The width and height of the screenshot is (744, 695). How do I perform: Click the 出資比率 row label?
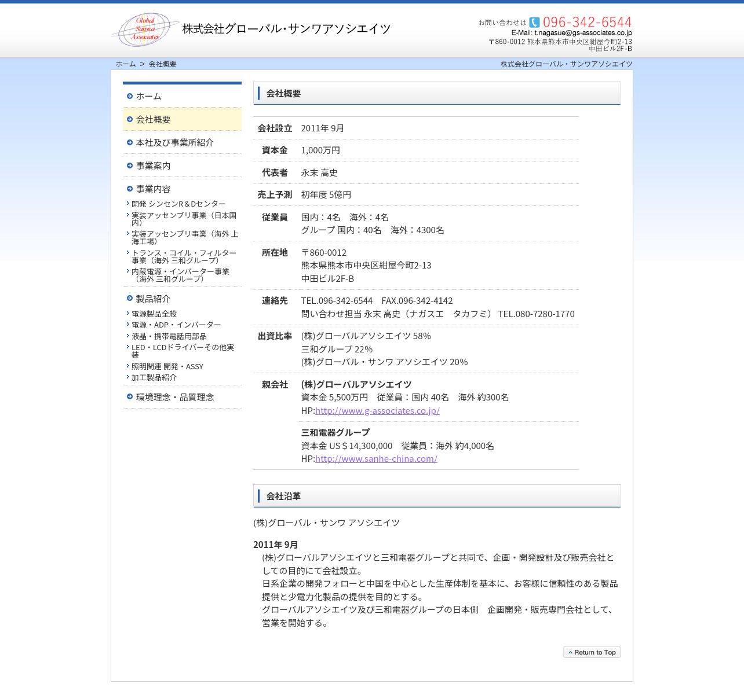click(x=275, y=336)
